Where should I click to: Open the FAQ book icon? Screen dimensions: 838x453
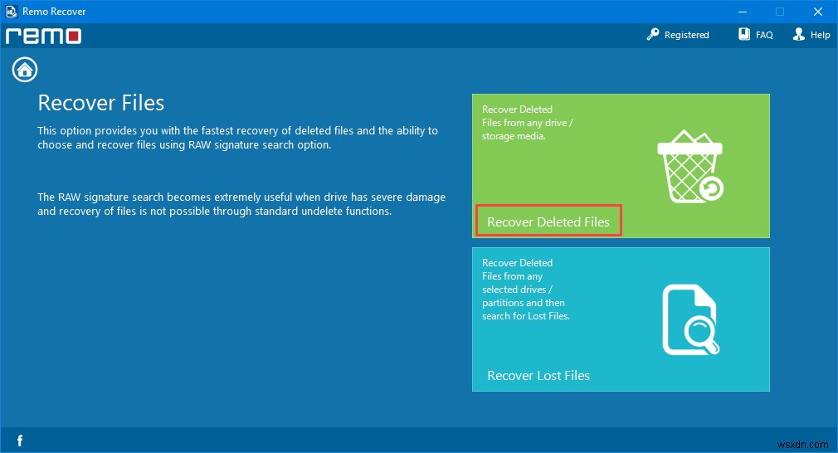click(x=744, y=34)
